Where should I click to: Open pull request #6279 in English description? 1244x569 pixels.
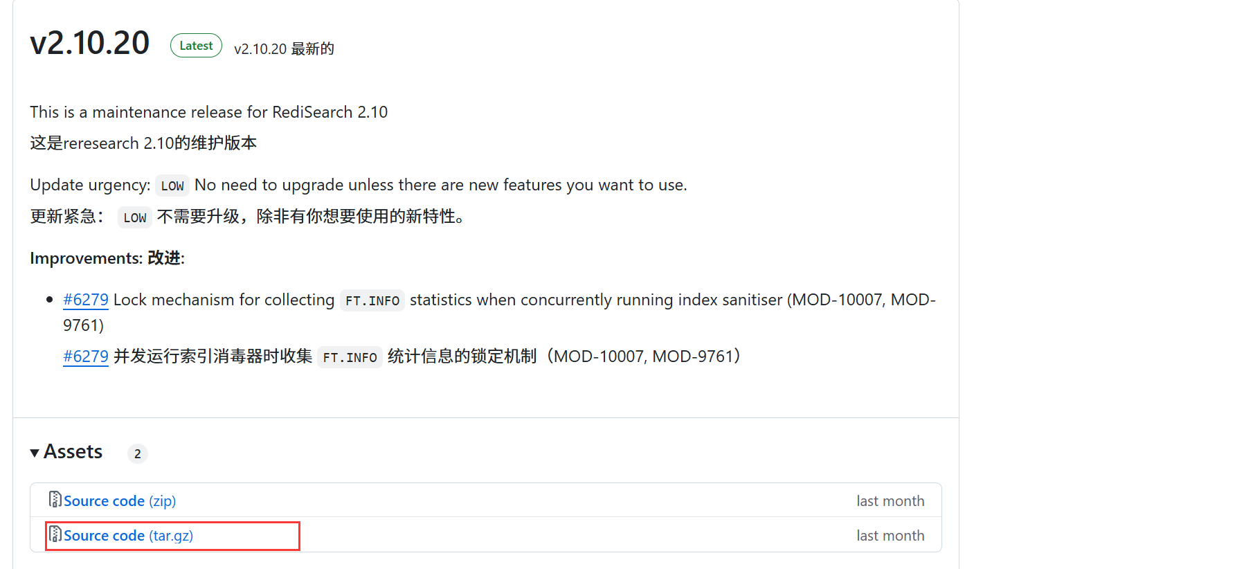point(85,300)
